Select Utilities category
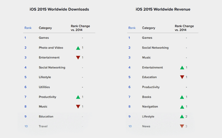The width and height of the screenshot is (222, 138). pyautogui.click(x=44, y=87)
